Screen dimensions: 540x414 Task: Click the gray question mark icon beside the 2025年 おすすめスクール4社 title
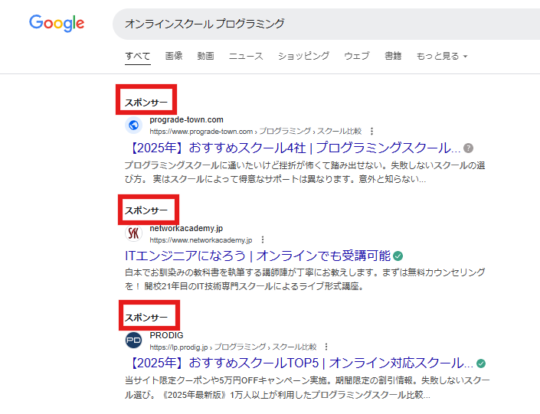tap(468, 148)
